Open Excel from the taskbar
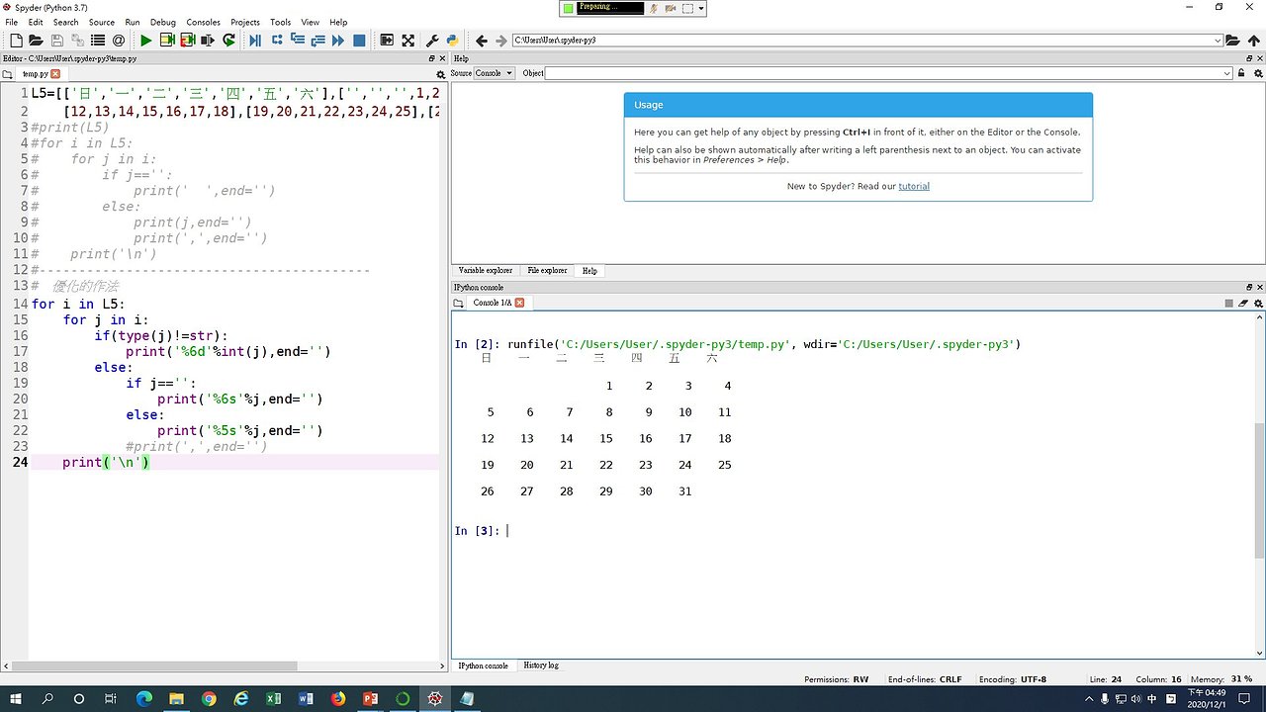This screenshot has width=1266, height=712. (x=274, y=698)
